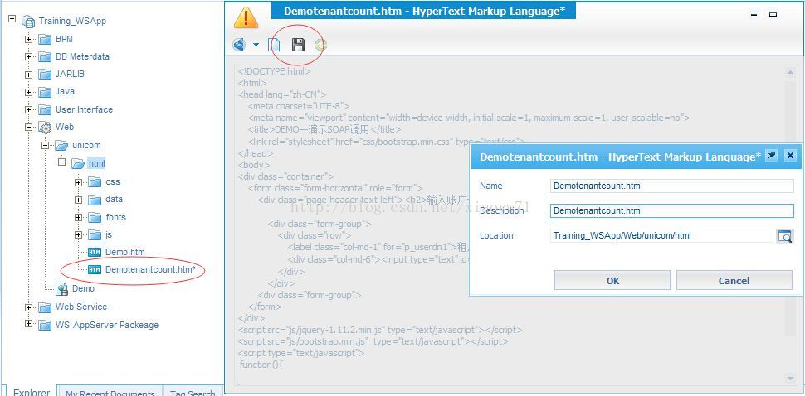Click the Java folder icon
Viewport: 805px width, 396px height.
(45, 92)
